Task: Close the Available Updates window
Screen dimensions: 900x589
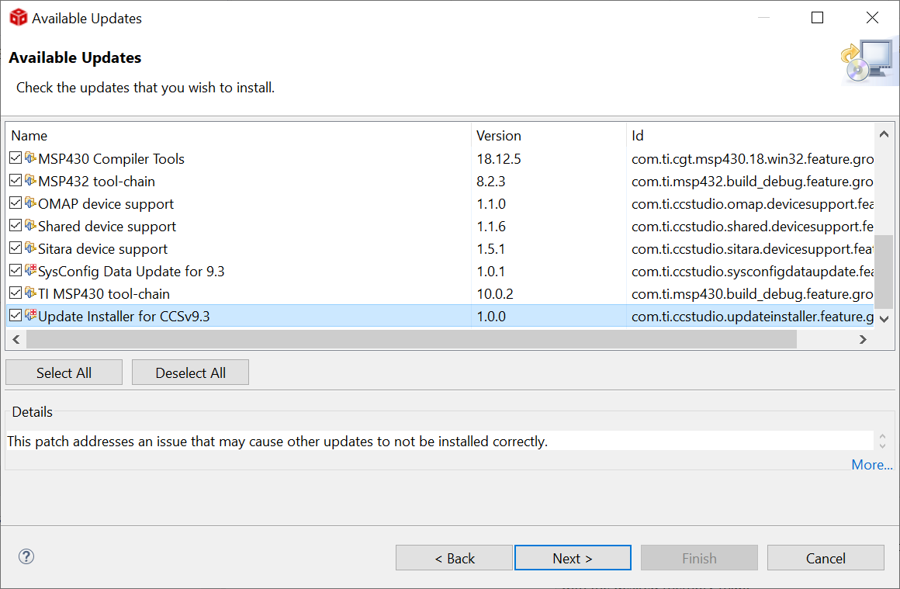Action: tap(872, 18)
